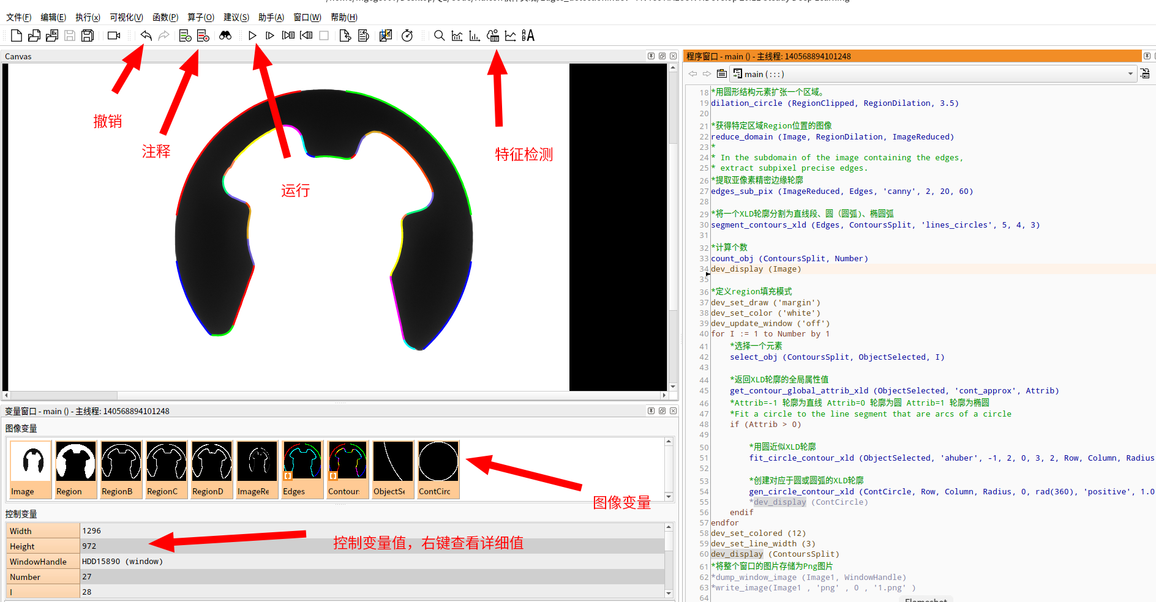Viewport: 1156px width, 602px height.
Task: Open the 窗口(W) menu
Action: (307, 17)
